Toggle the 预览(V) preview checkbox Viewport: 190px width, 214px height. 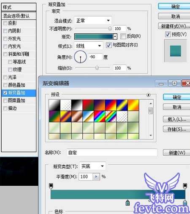coord(168,34)
